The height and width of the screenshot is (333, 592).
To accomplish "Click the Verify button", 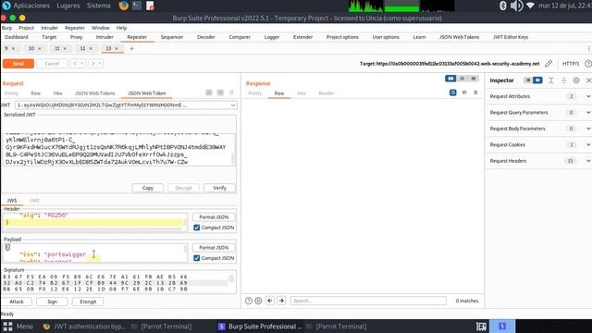I will pos(219,188).
